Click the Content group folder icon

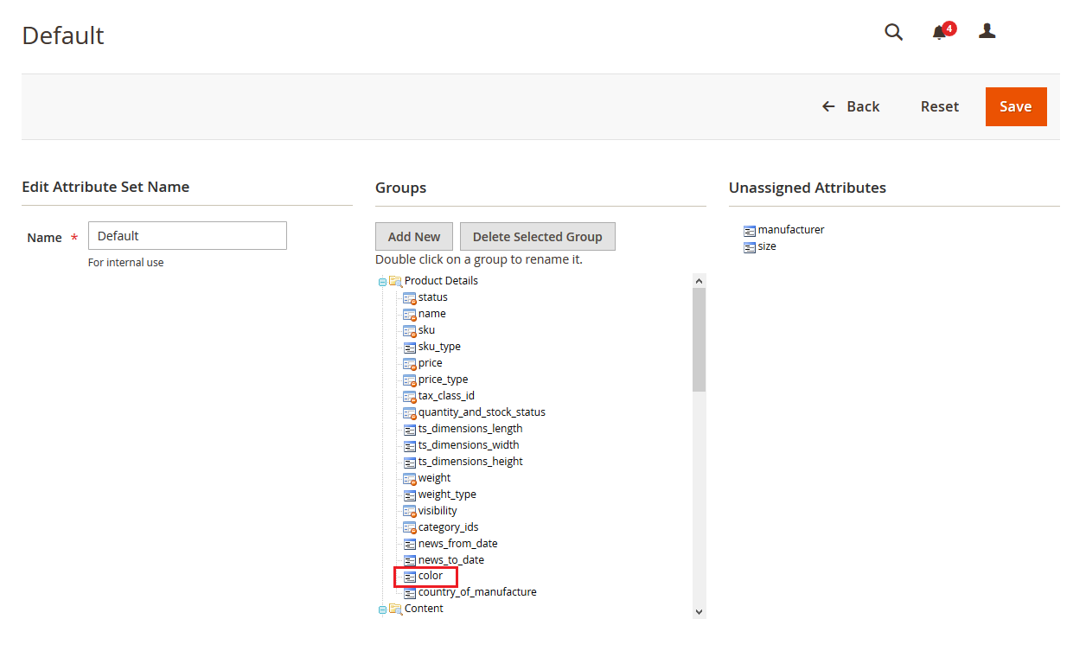395,609
